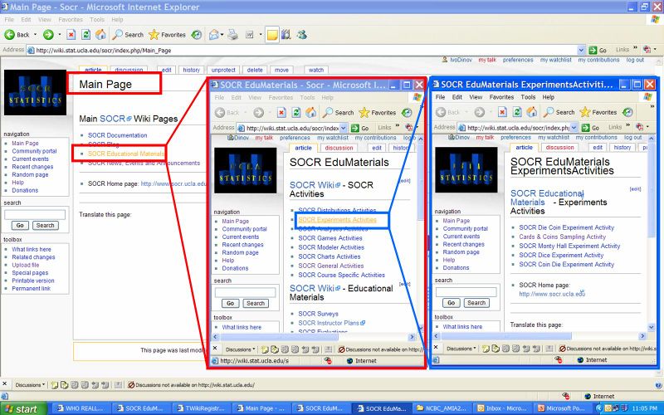664x415 pixels.
Task: Click red Stop icon in main toolbar
Action: tap(71, 35)
